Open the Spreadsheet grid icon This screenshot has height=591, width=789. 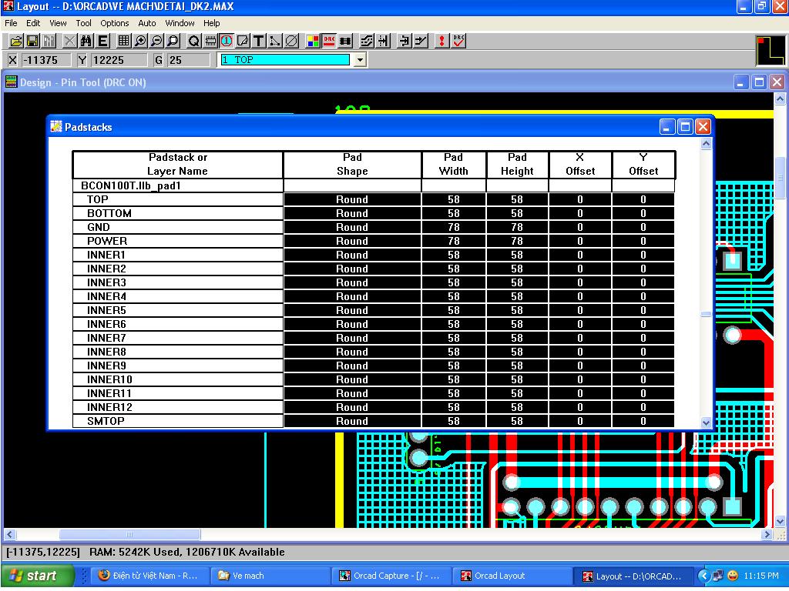[x=124, y=42]
